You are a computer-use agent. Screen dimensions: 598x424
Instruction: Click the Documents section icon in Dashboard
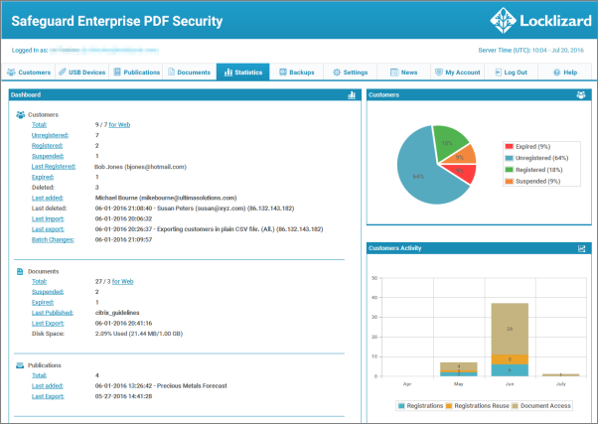[x=21, y=270]
